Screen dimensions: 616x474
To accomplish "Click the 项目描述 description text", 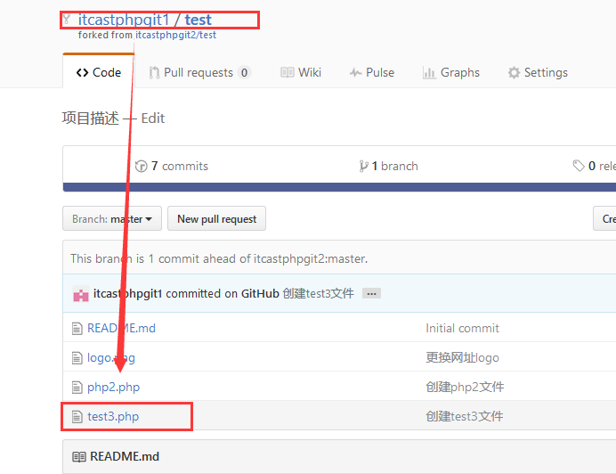I will pyautogui.click(x=91, y=118).
